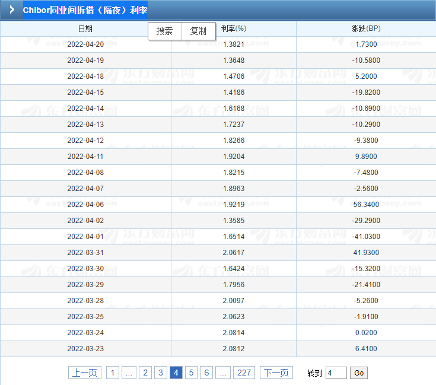This screenshot has width=436, height=385.
Task: Go to the previous page with 上一页
Action: click(x=85, y=373)
